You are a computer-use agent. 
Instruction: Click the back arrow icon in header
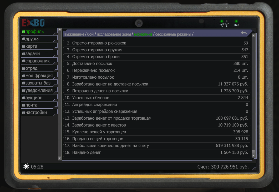pos(244,33)
